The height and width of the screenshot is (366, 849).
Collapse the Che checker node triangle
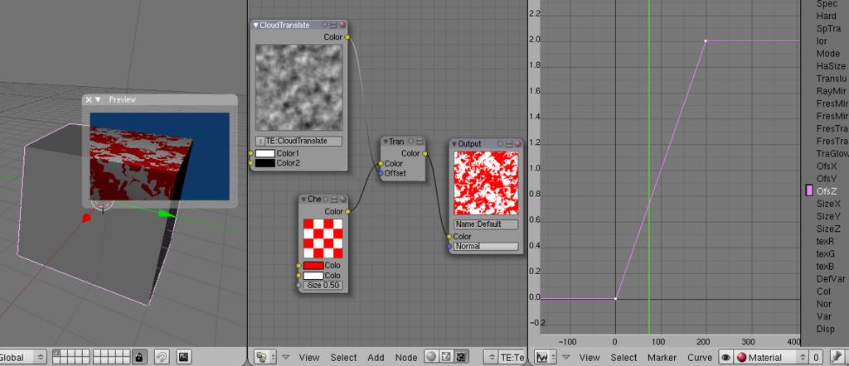tap(303, 200)
